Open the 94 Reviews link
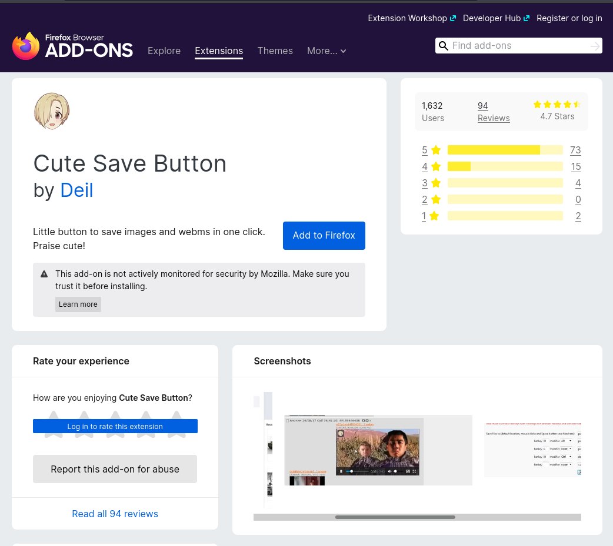 pyautogui.click(x=494, y=112)
